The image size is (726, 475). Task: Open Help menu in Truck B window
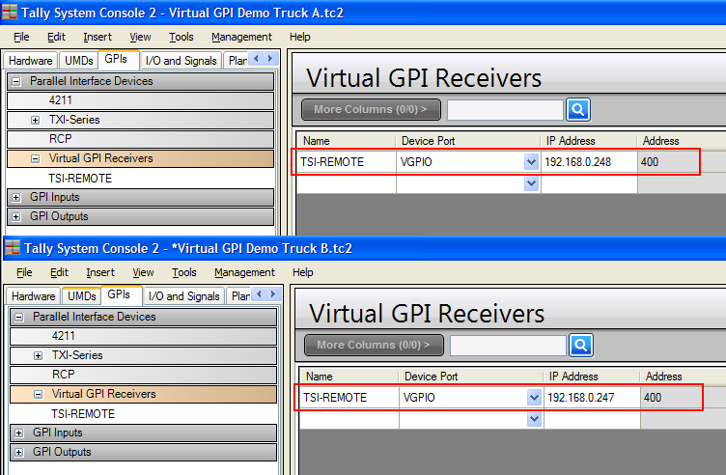[x=302, y=272]
